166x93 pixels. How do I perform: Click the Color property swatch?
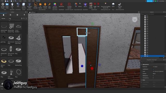point(153,71)
